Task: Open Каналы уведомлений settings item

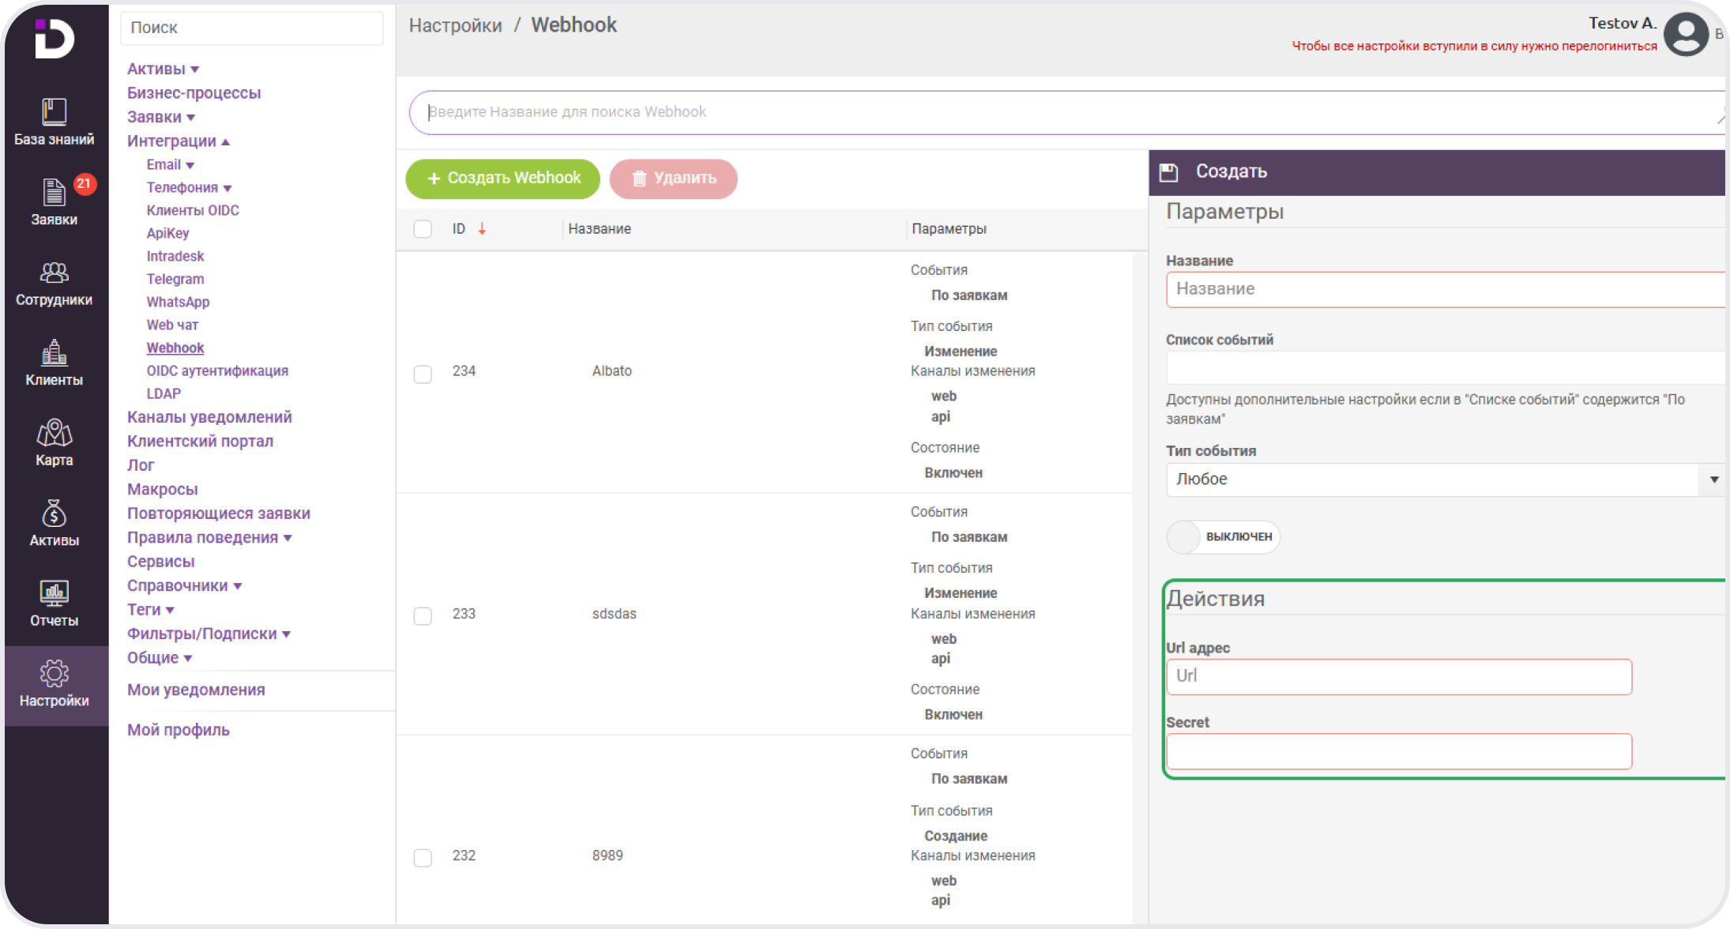Action: [x=209, y=417]
